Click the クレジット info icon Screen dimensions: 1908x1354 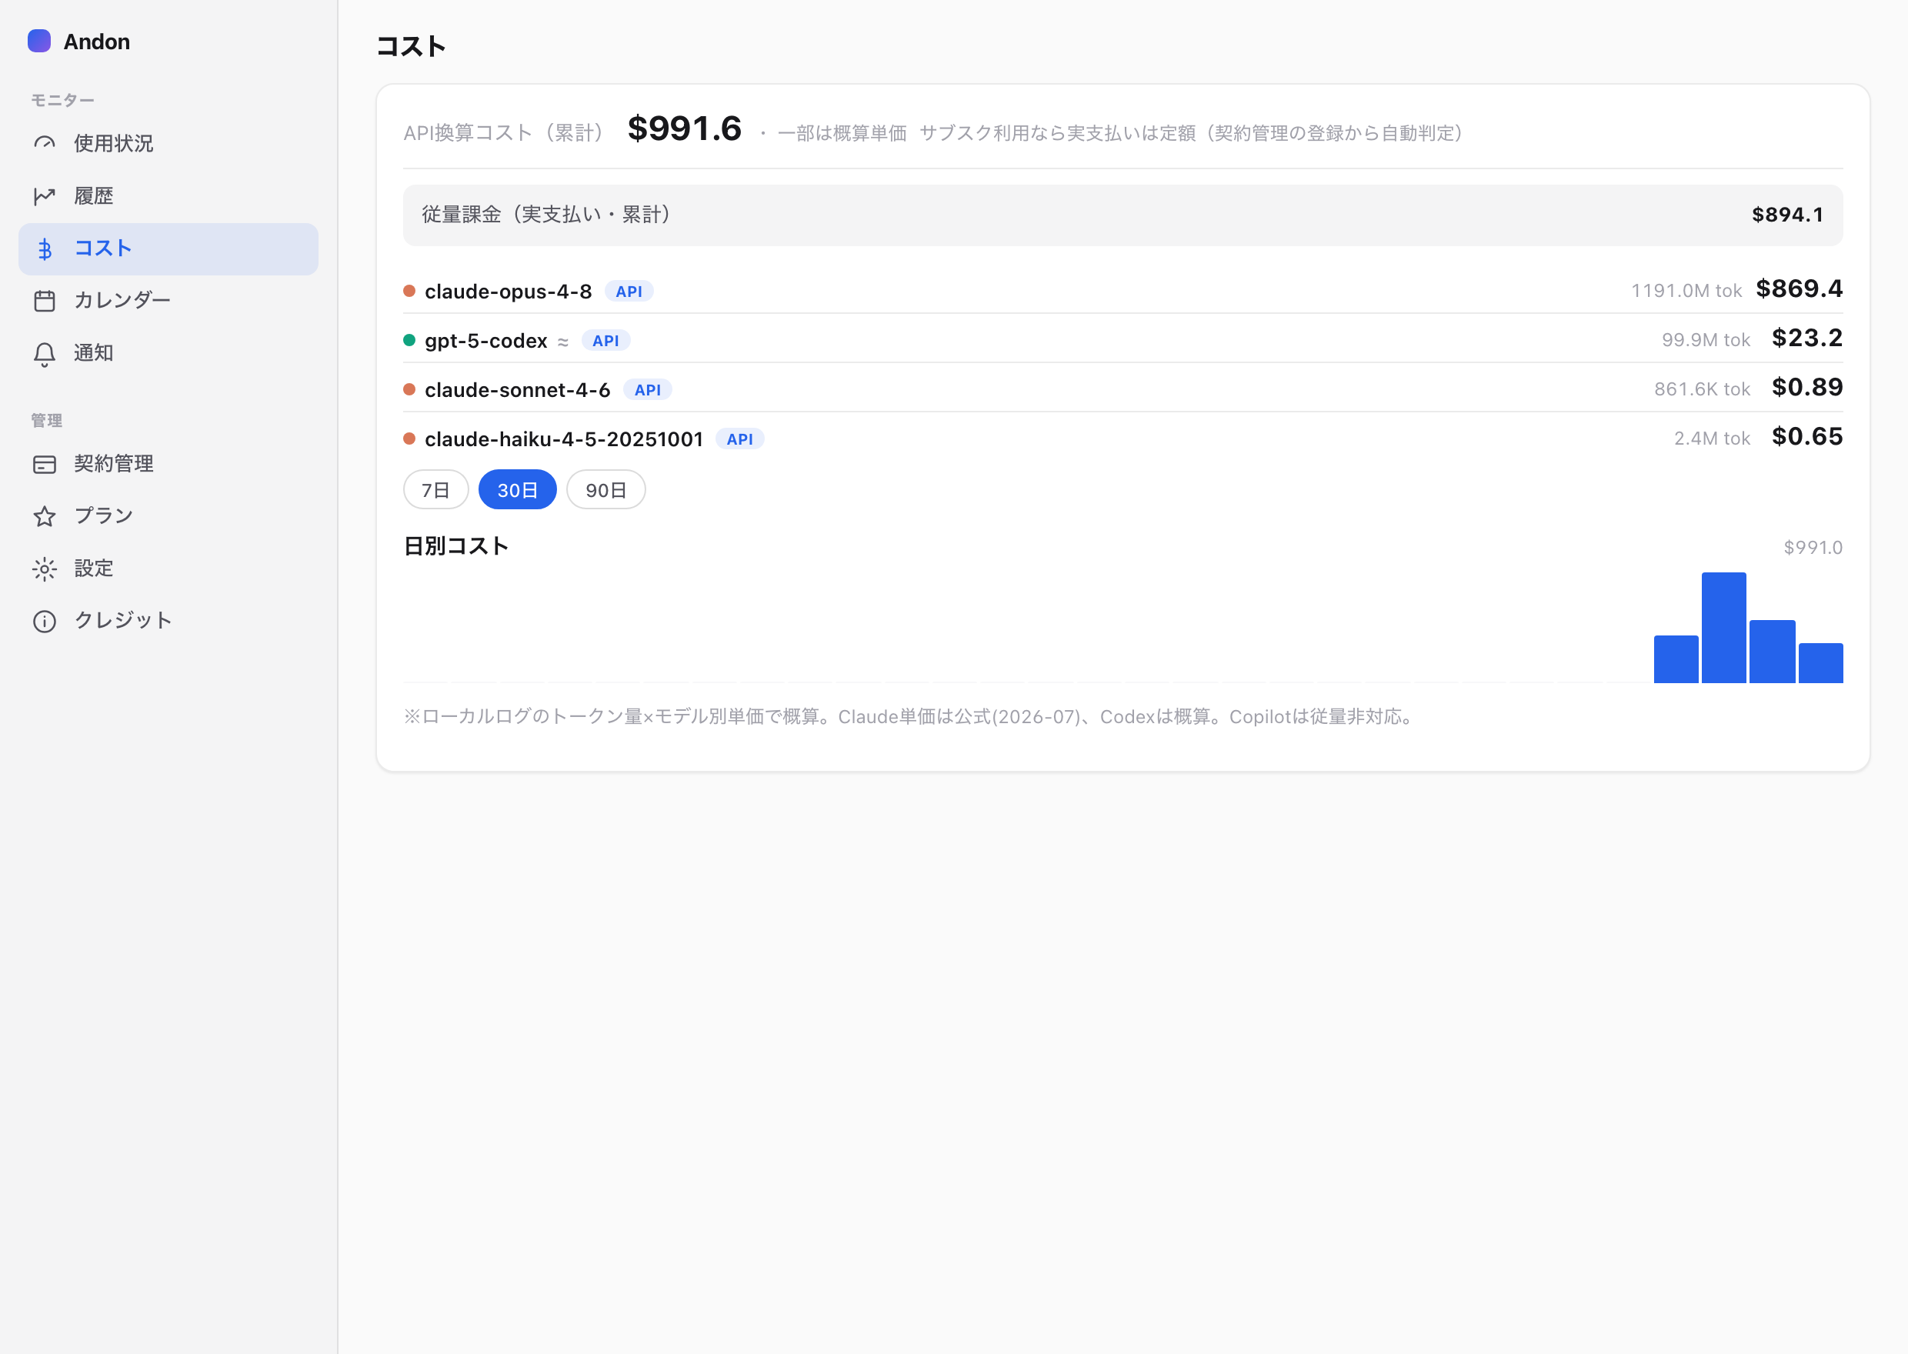[x=44, y=621]
